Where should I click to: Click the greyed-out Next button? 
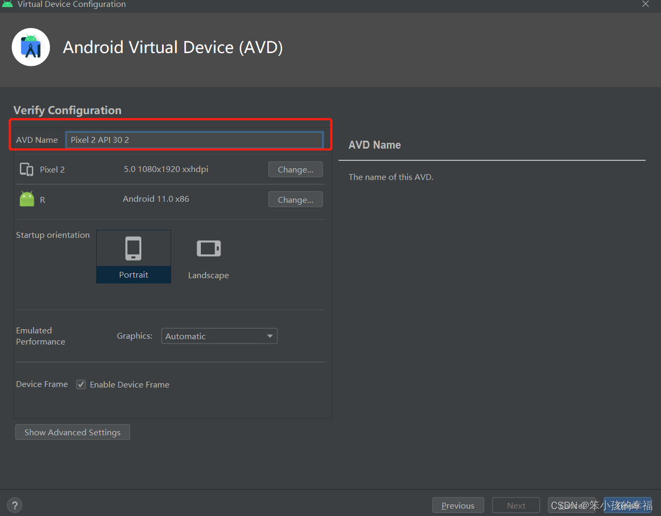[x=516, y=505]
